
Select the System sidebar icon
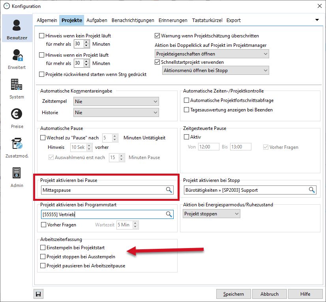(17, 88)
